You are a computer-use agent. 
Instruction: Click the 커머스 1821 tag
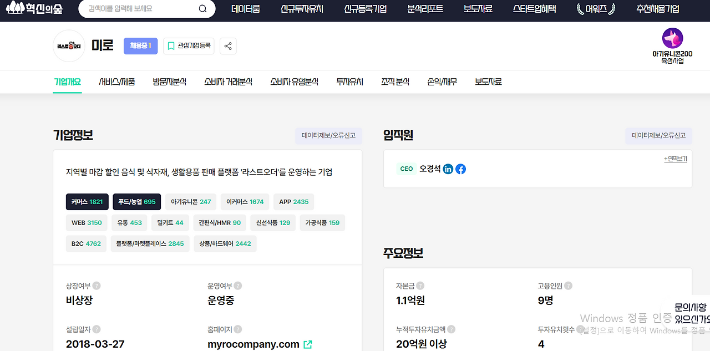click(87, 202)
